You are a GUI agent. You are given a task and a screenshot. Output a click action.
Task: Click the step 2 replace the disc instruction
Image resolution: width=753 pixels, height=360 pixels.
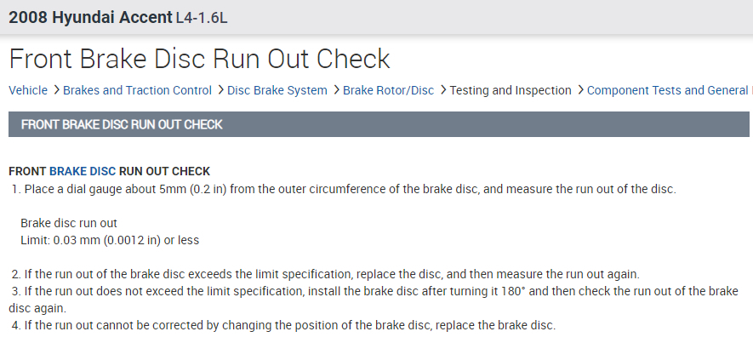tap(331, 274)
